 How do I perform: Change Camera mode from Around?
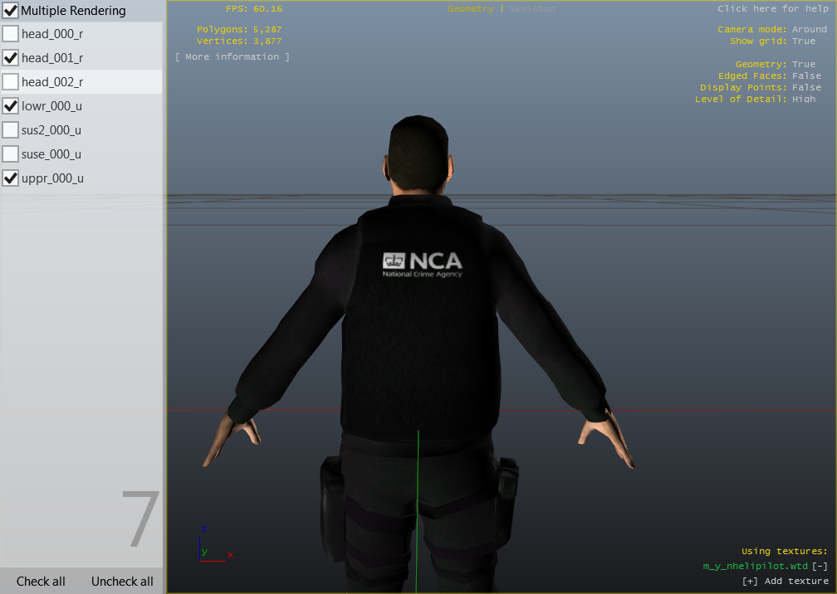point(809,29)
